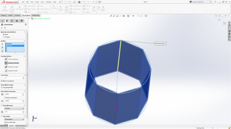Collapse the Manufacturing Method section

24,32
